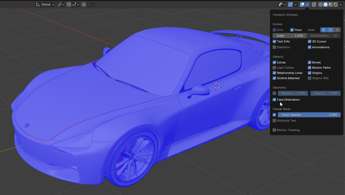Disable the Face Orientation checkbox
The width and height of the screenshot is (345, 195).
pos(274,100)
